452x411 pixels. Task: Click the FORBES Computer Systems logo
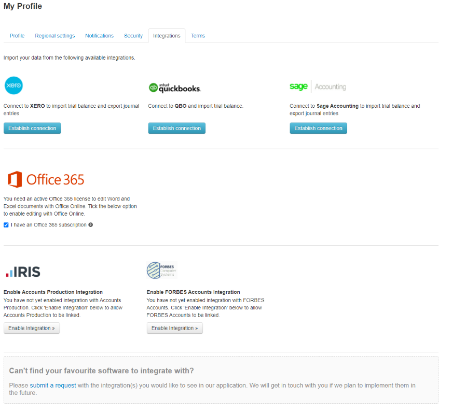click(x=161, y=270)
